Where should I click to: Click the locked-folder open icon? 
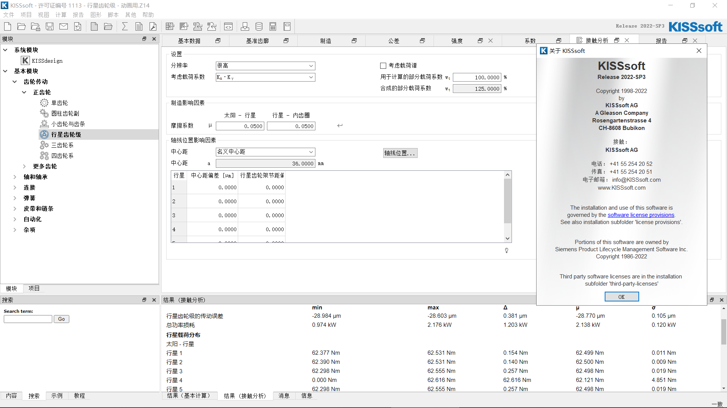click(36, 26)
